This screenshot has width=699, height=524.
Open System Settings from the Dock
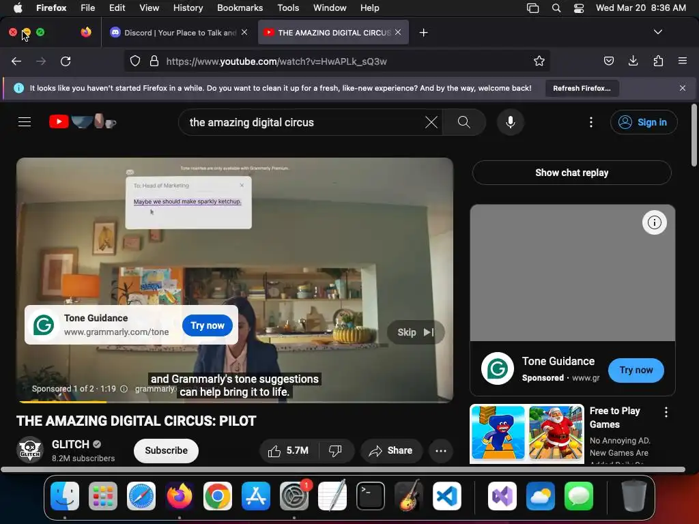(294, 496)
